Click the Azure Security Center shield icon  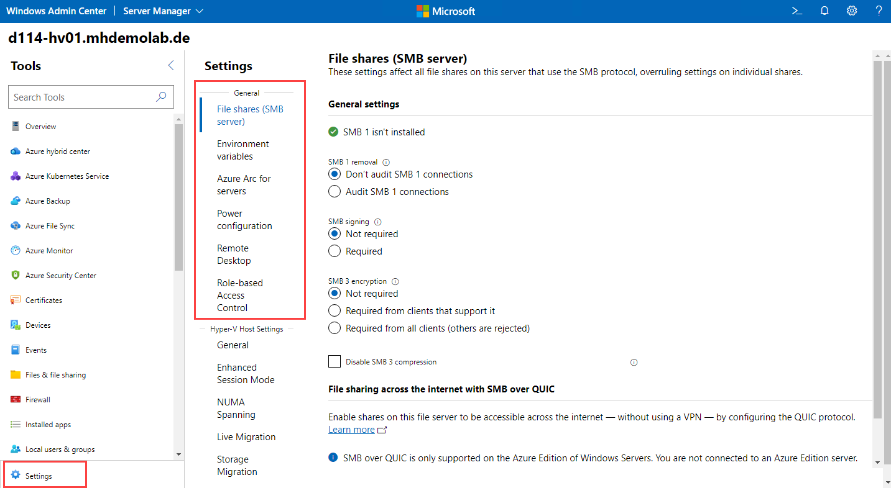click(16, 275)
